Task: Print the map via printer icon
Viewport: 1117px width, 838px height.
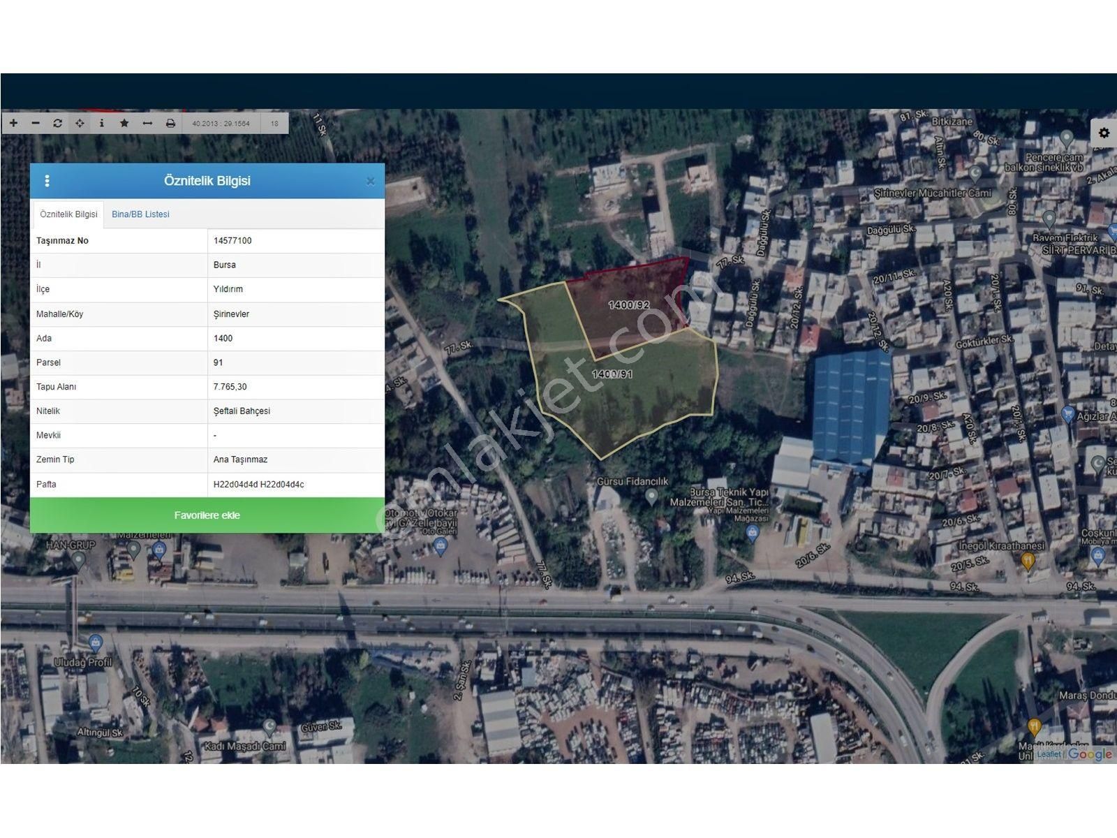Action: [x=170, y=123]
